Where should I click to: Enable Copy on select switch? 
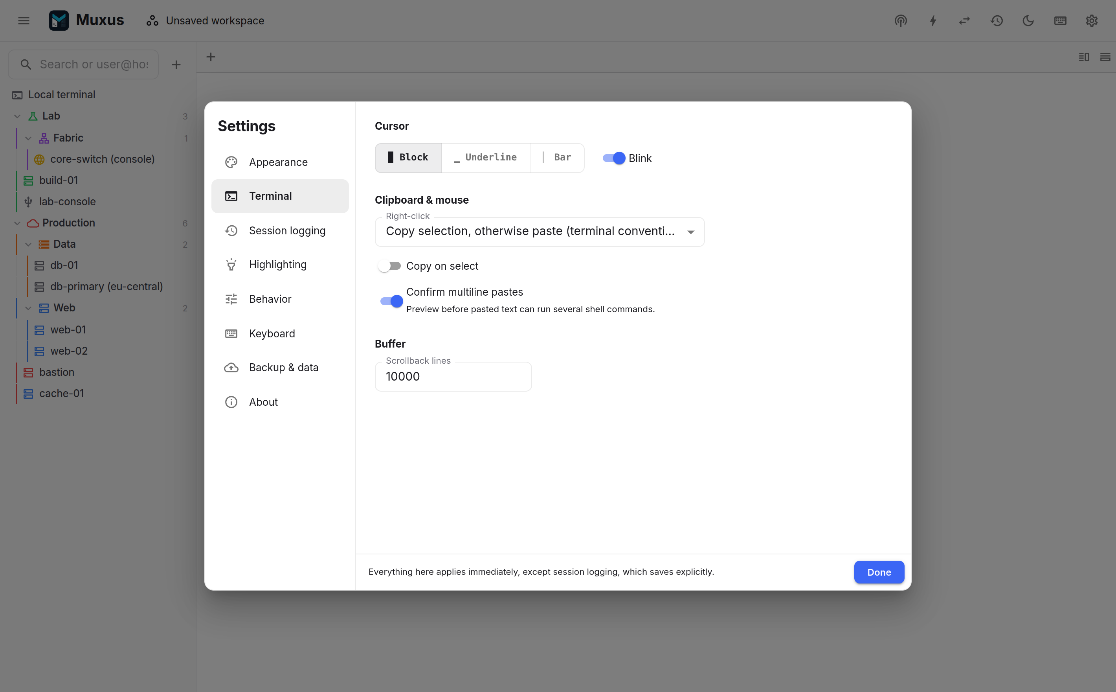pos(390,266)
